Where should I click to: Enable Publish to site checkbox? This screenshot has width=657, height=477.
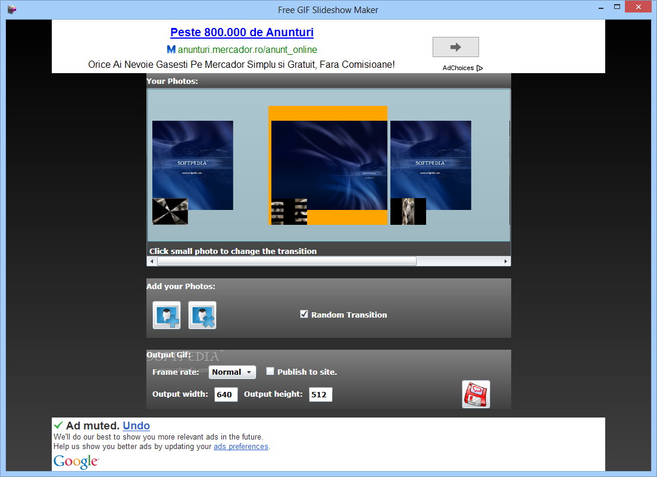point(270,371)
